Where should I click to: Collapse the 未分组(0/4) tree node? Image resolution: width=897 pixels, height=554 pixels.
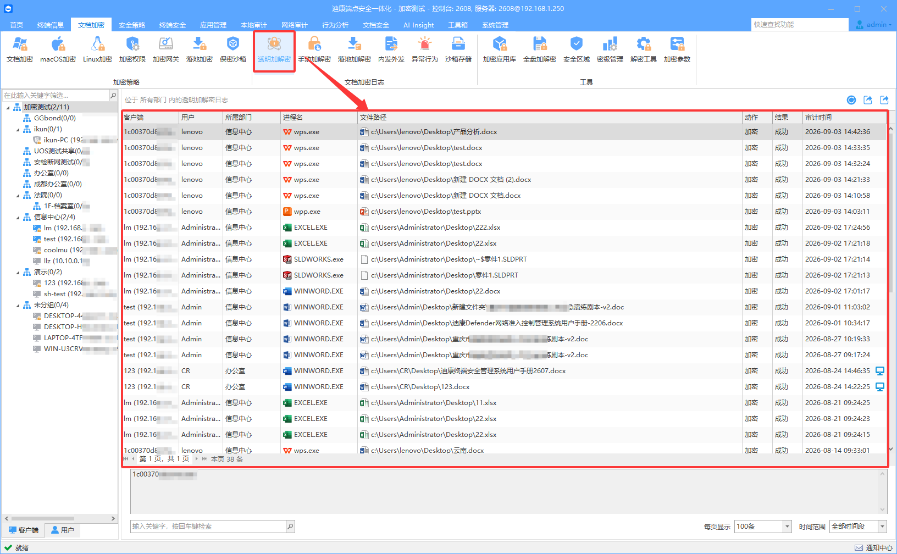(18, 305)
